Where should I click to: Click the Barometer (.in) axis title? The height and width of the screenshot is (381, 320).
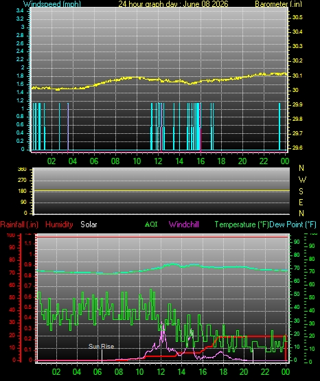[278, 4]
